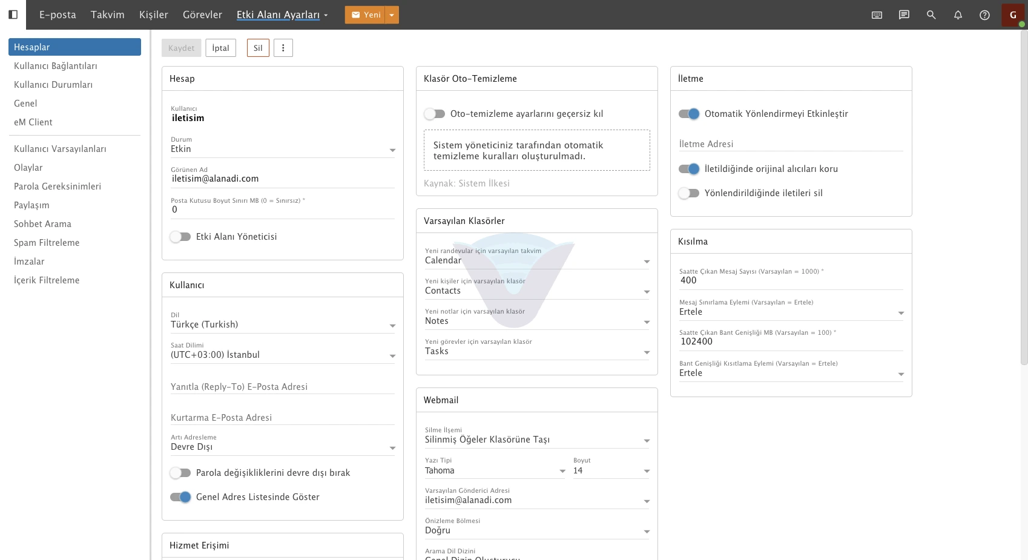This screenshot has width=1028, height=560.
Task: Click the Kurtarma E-Posta Adresi field
Action: pos(283,418)
